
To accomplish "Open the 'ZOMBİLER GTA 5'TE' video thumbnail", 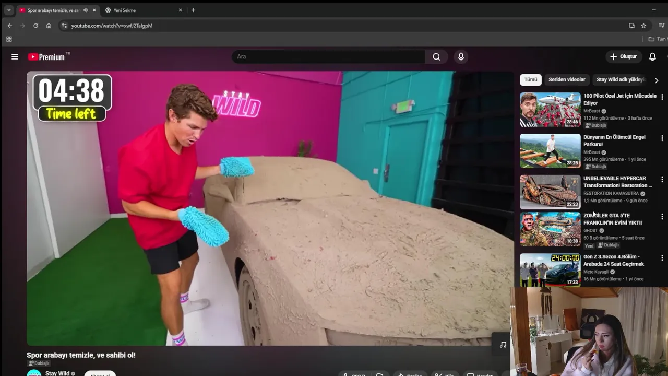I will (x=550, y=229).
